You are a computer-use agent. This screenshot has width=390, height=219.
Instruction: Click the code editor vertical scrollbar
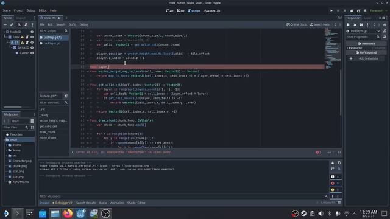(341, 92)
